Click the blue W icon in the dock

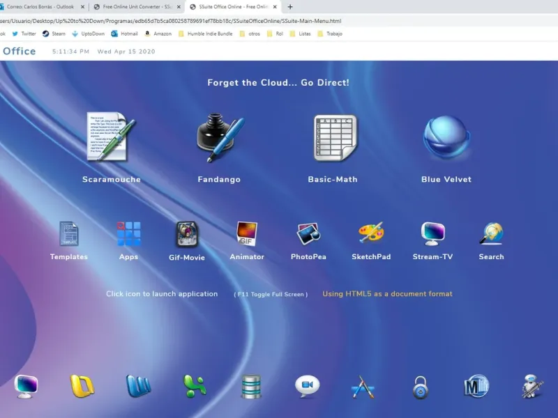pos(138,386)
